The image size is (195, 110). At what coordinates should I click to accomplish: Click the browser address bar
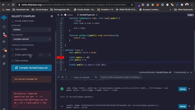coord(75,5)
